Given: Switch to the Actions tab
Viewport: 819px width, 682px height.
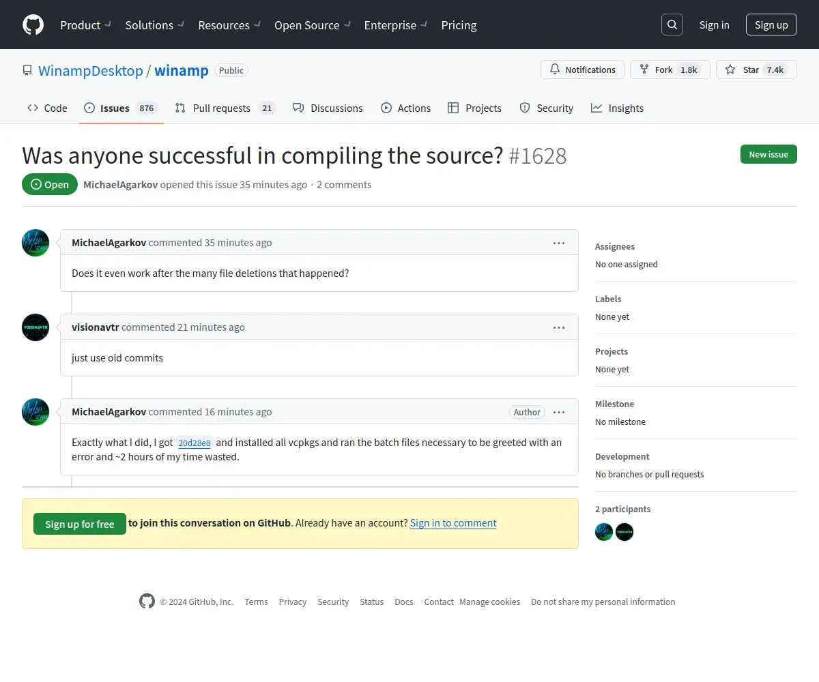Looking at the screenshot, I should pos(405,108).
